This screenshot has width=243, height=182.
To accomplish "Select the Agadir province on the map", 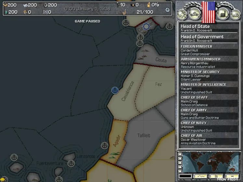I will 117,141.
